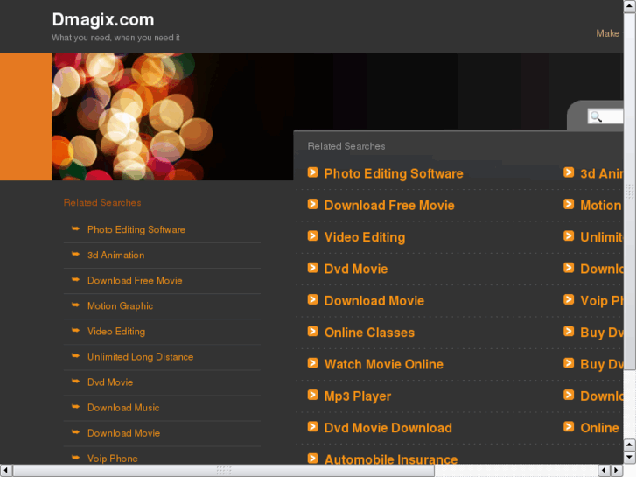Open large Photo Editing Software link

pyautogui.click(x=394, y=174)
